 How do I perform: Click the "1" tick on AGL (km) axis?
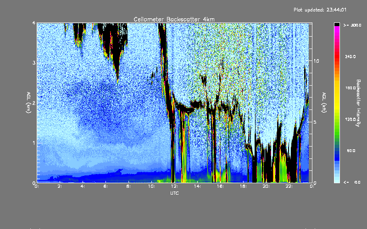[34, 143]
